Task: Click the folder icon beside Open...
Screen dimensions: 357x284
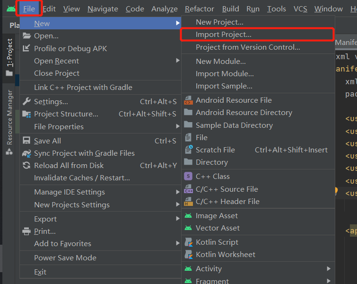Action: coord(26,36)
